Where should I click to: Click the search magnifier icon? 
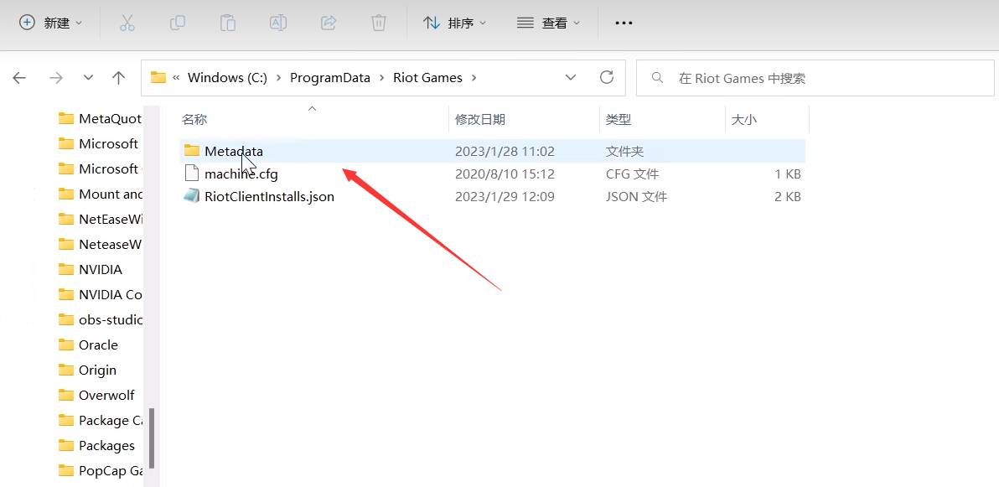[657, 78]
